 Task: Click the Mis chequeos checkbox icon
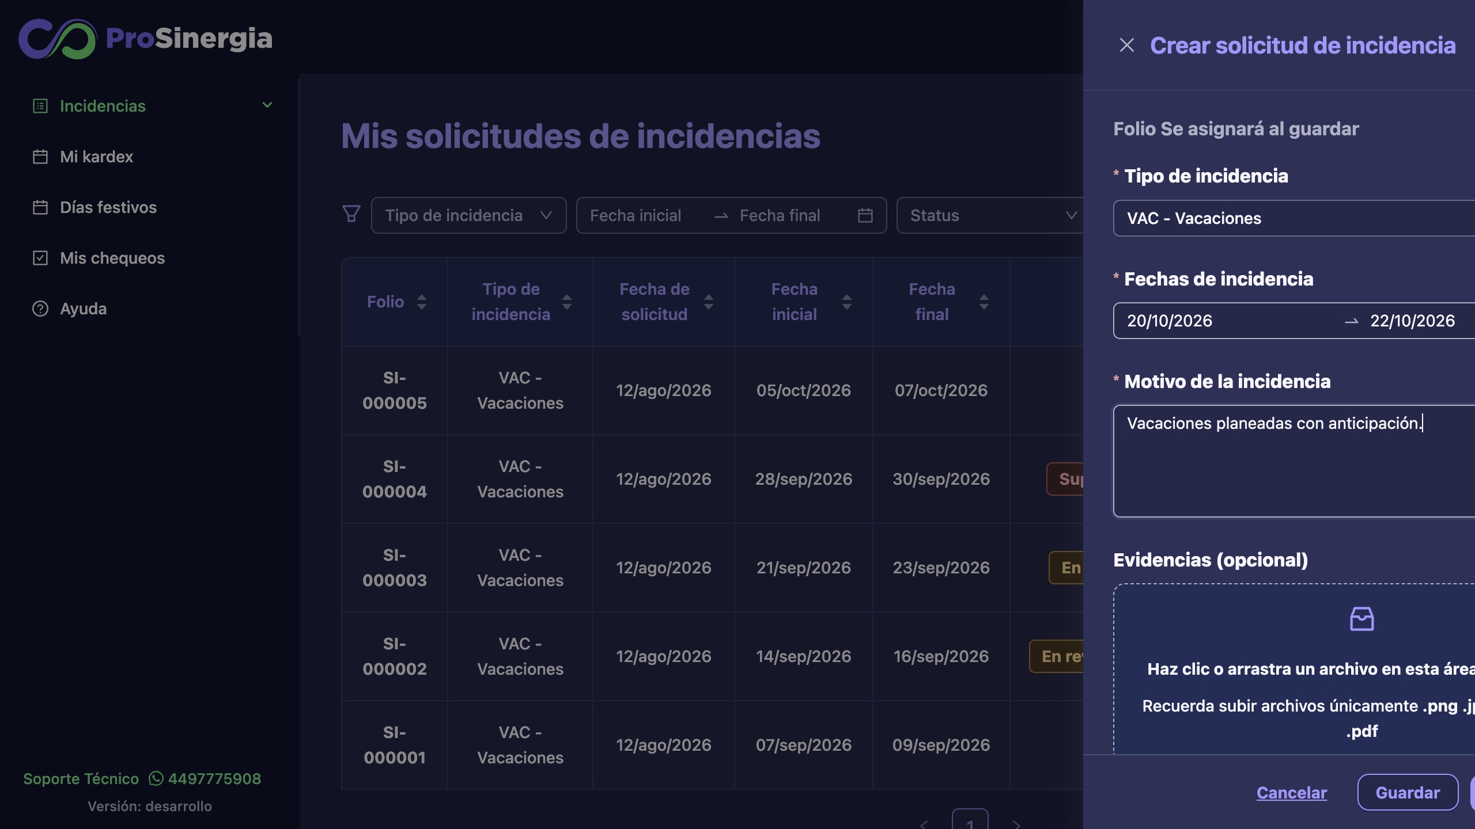tap(40, 258)
